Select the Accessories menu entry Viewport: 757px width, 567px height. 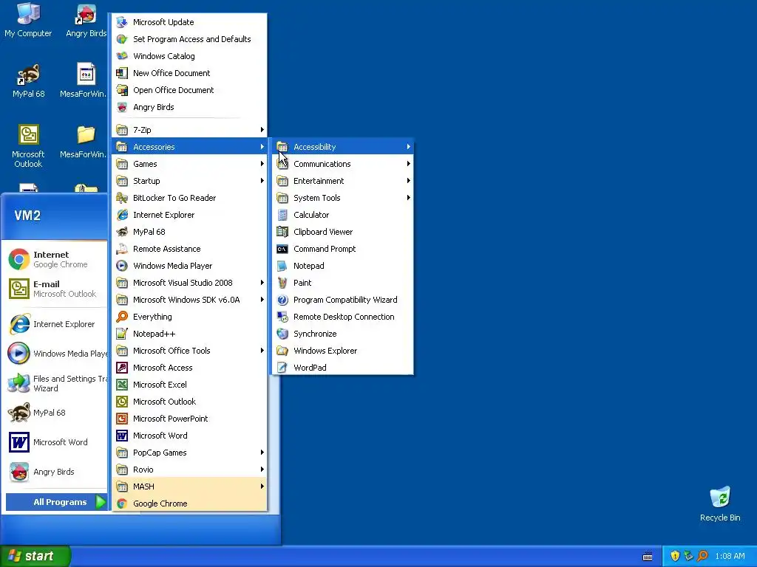[189, 147]
